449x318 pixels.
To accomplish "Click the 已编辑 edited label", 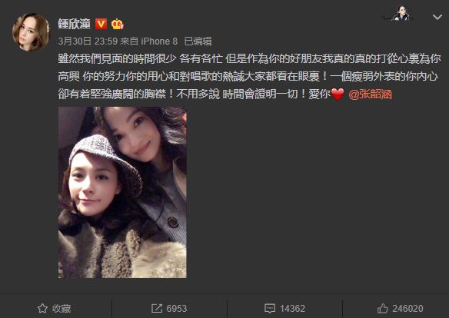I will click(198, 41).
